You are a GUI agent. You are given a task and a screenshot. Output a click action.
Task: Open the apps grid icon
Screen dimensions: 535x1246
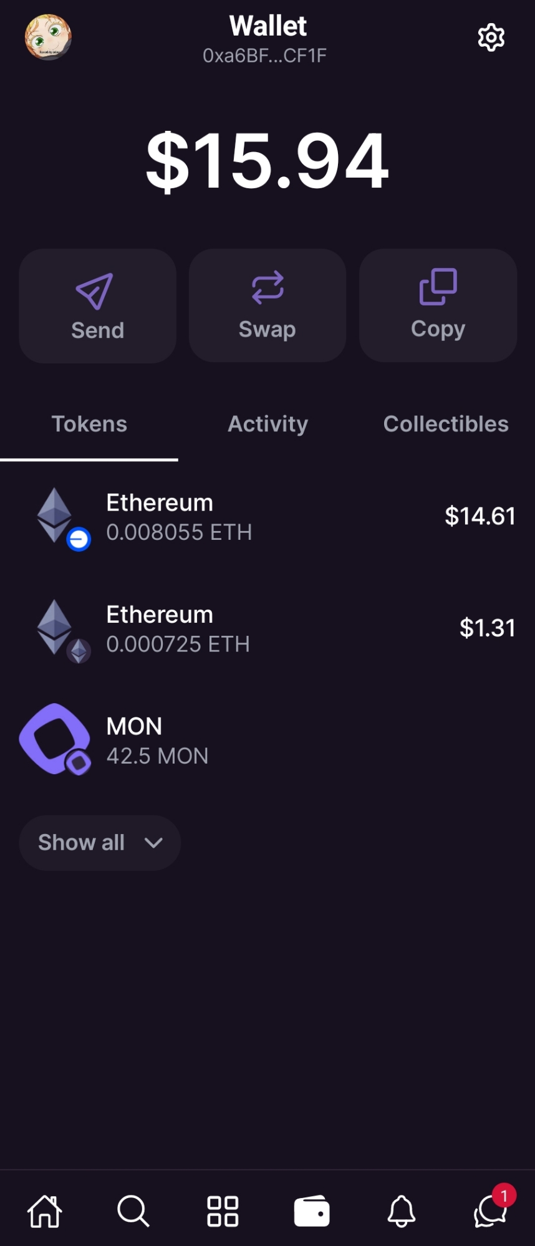223,1211
